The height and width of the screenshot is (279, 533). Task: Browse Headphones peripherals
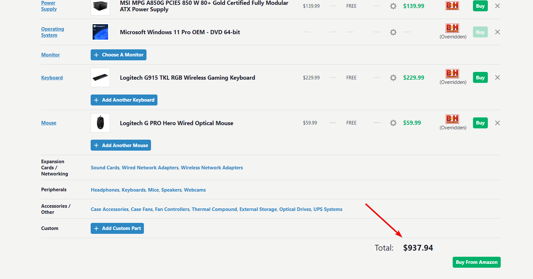tap(105, 190)
